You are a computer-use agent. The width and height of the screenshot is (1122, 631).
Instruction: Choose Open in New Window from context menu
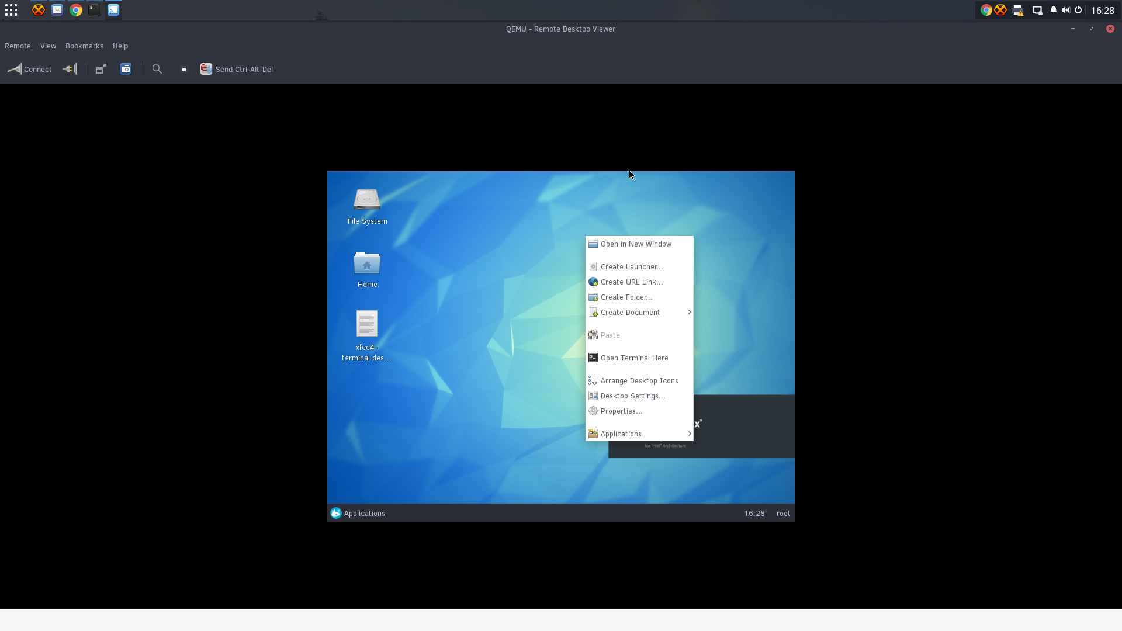[x=639, y=244]
